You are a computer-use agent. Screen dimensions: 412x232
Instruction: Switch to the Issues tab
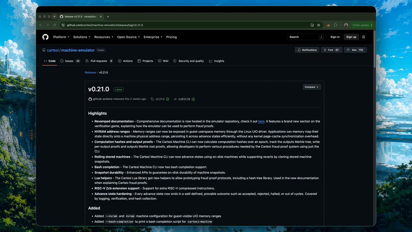tap(70, 61)
